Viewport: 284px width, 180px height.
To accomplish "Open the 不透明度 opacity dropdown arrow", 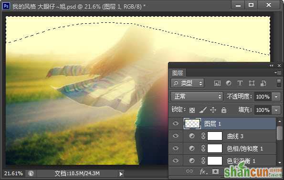I will tap(276, 97).
